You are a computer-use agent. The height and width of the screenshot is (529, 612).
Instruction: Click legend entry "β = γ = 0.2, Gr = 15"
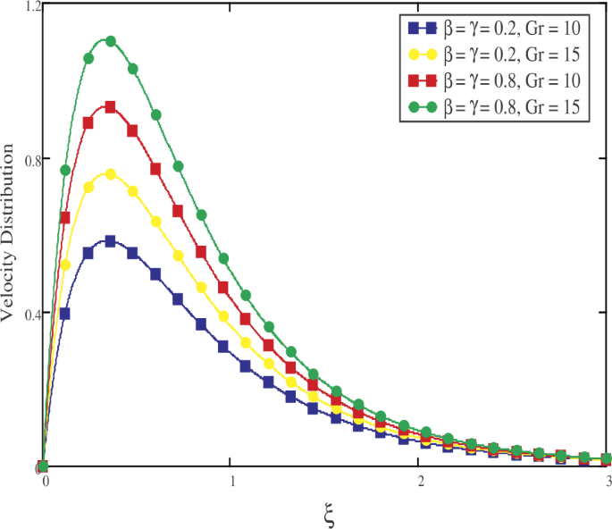pyautogui.click(x=494, y=55)
